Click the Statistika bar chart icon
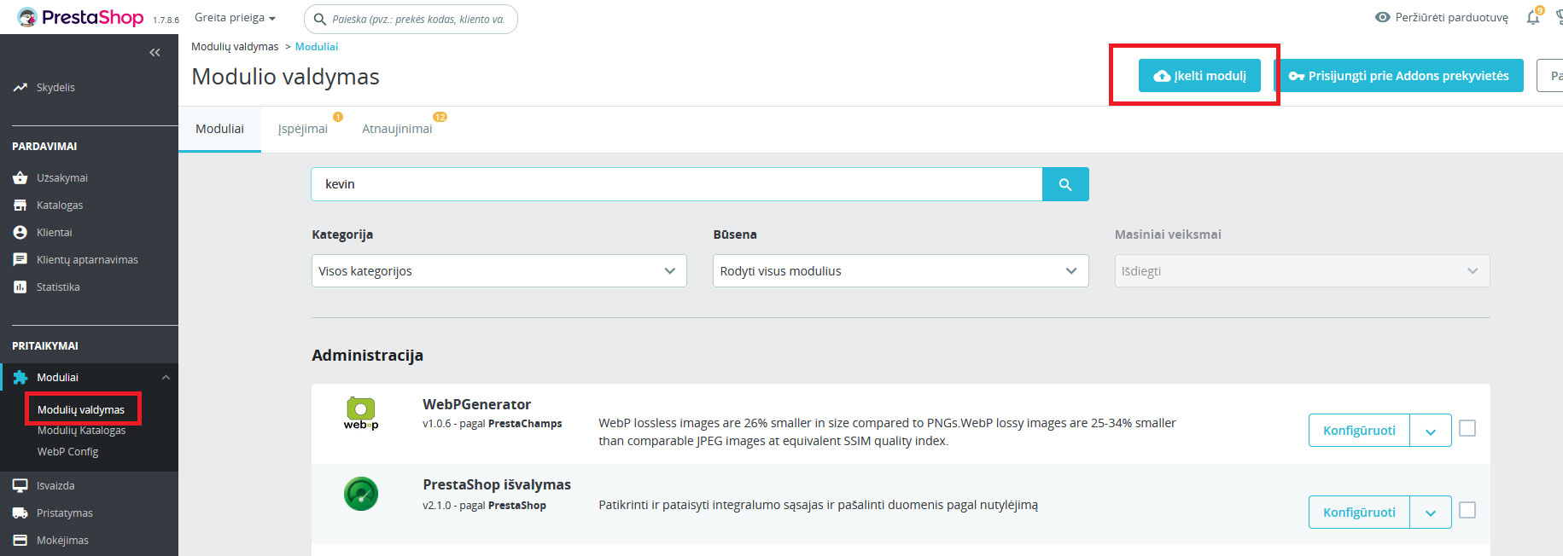Screen dimensions: 1563x556 click(20, 287)
